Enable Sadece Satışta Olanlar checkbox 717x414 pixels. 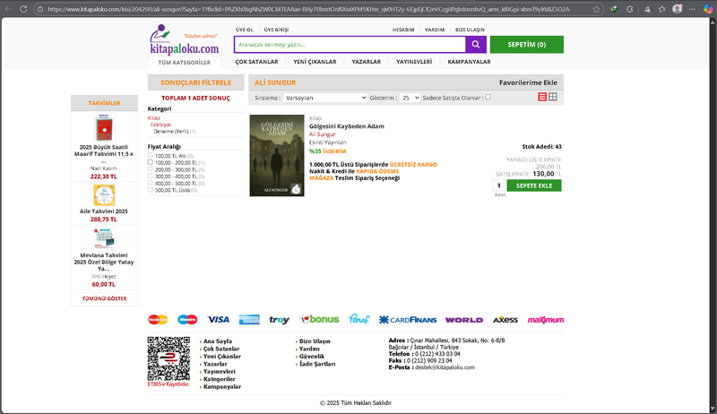tap(488, 97)
